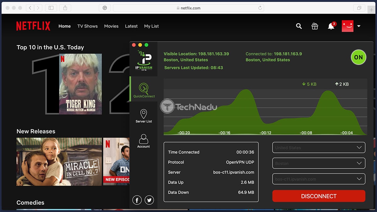The width and height of the screenshot is (377, 212).
Task: Click Servers Last Updated: 08:43 text
Action: (194, 68)
